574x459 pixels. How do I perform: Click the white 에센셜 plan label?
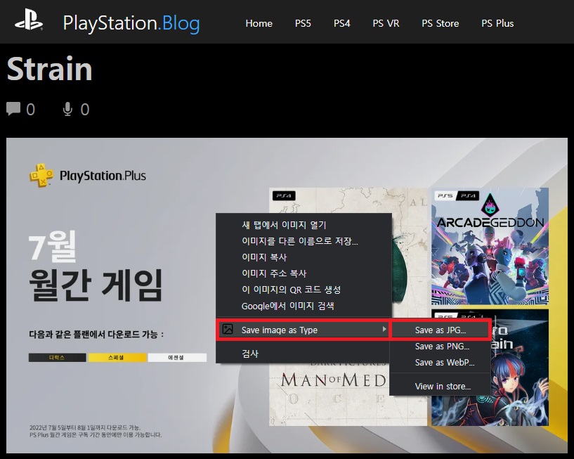point(177,358)
